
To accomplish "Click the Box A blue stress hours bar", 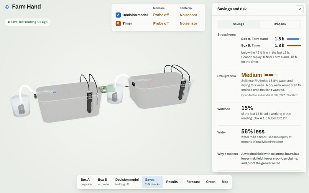I will pyautogui.click(x=293, y=39).
